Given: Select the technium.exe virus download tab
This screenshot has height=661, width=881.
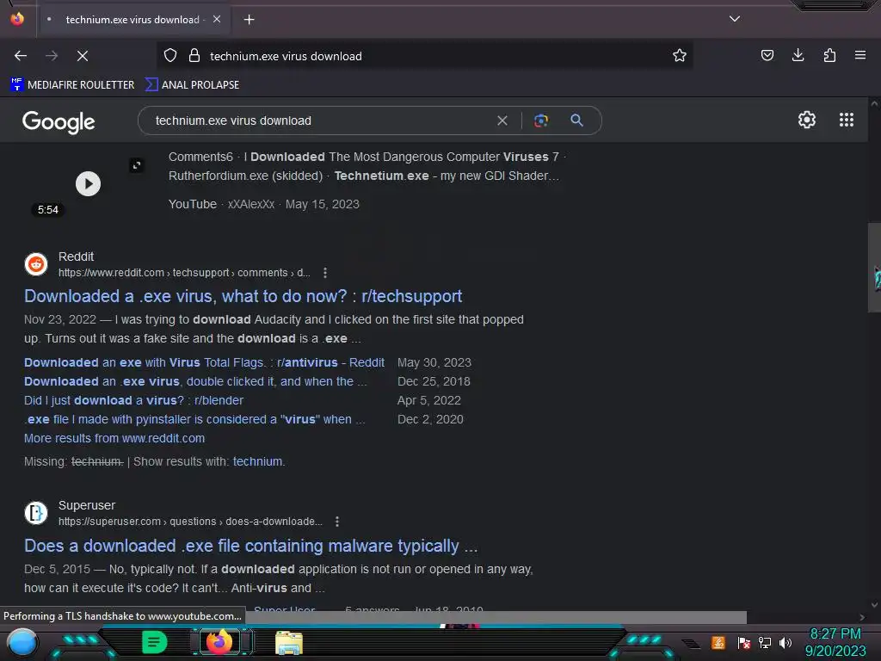Looking at the screenshot, I should (132, 20).
